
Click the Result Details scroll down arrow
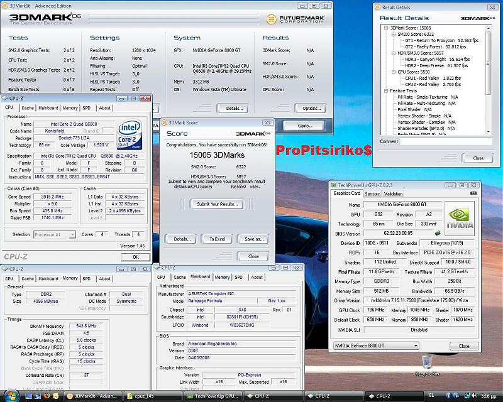pos(489,132)
